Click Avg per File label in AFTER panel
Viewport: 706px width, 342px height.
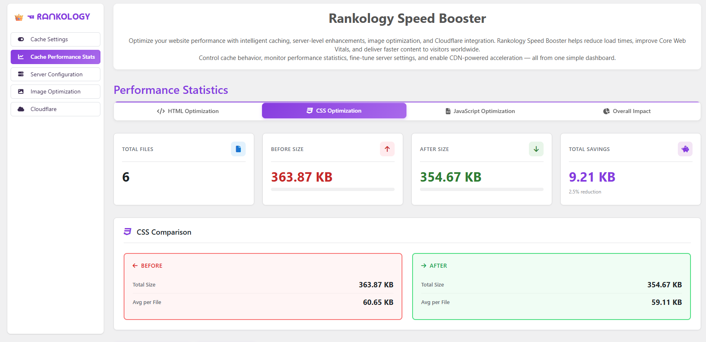[x=435, y=302]
